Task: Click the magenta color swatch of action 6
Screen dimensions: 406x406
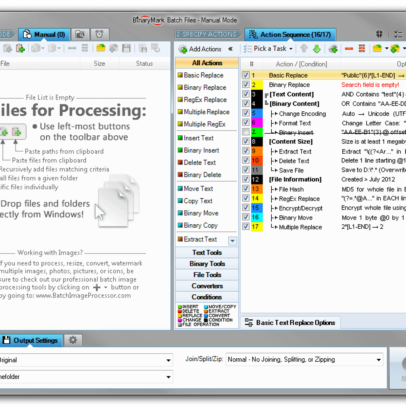Action: [257, 122]
